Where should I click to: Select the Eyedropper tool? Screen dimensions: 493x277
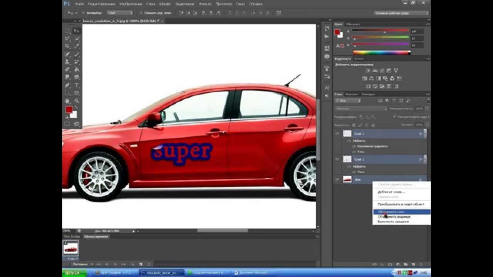(x=77, y=46)
